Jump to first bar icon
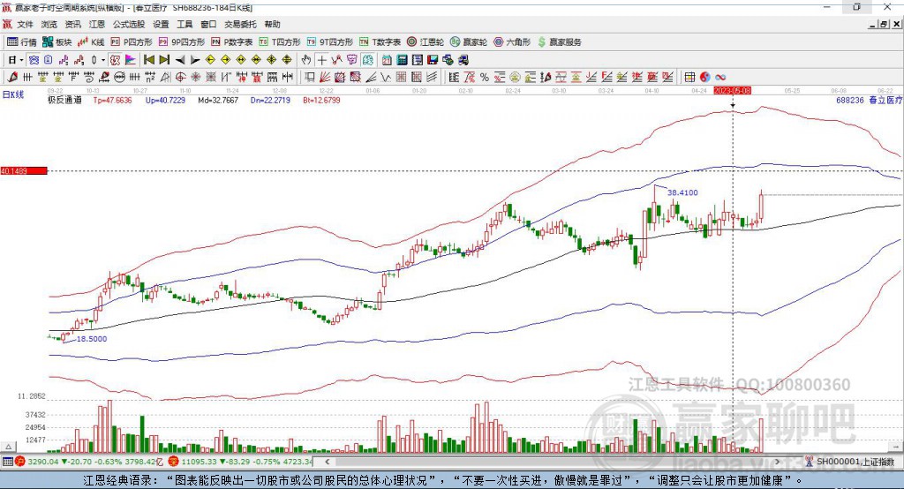This screenshot has height=489, width=904. (149, 60)
